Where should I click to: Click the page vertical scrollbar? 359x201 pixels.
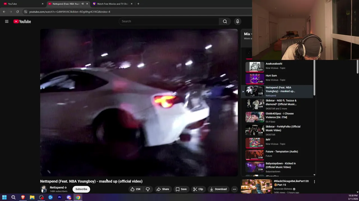(358, 67)
